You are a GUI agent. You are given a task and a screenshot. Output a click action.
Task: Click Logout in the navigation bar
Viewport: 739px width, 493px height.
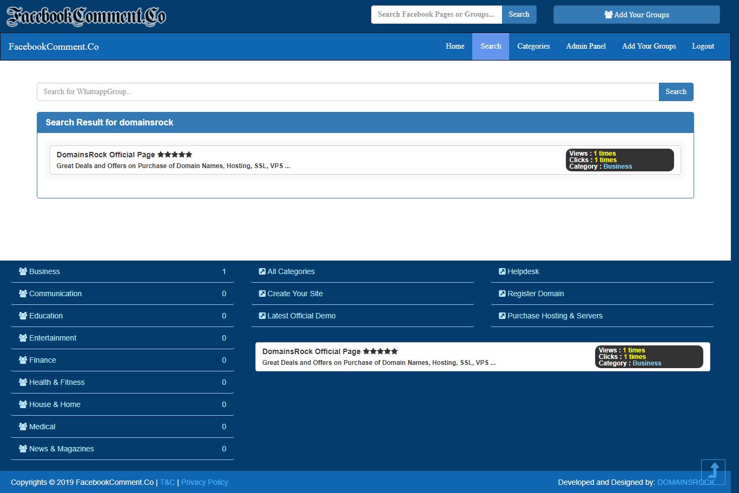coord(703,46)
